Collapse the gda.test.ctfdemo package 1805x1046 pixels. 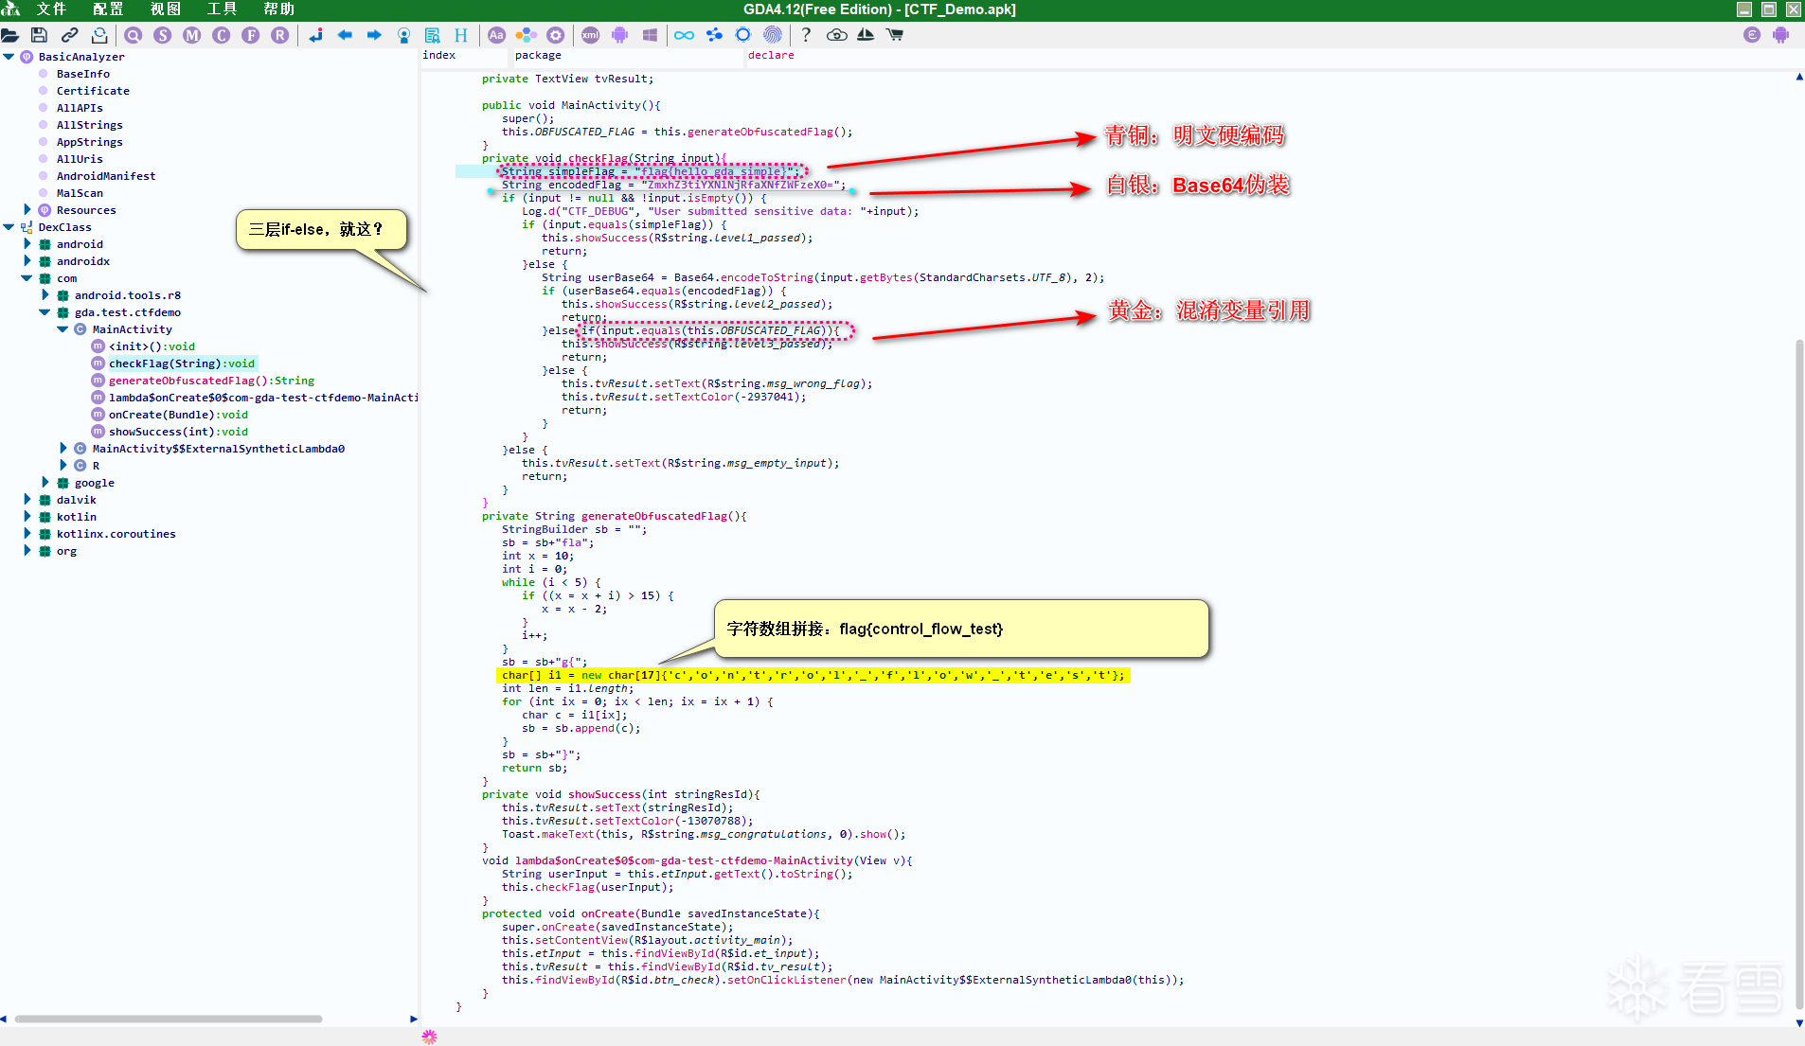pos(45,312)
